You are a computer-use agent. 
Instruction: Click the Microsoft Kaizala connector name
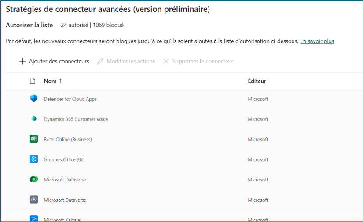click(x=62, y=219)
